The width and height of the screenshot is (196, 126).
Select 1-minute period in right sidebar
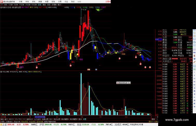(x=194, y=72)
